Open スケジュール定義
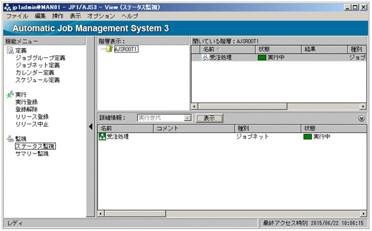 [37, 80]
